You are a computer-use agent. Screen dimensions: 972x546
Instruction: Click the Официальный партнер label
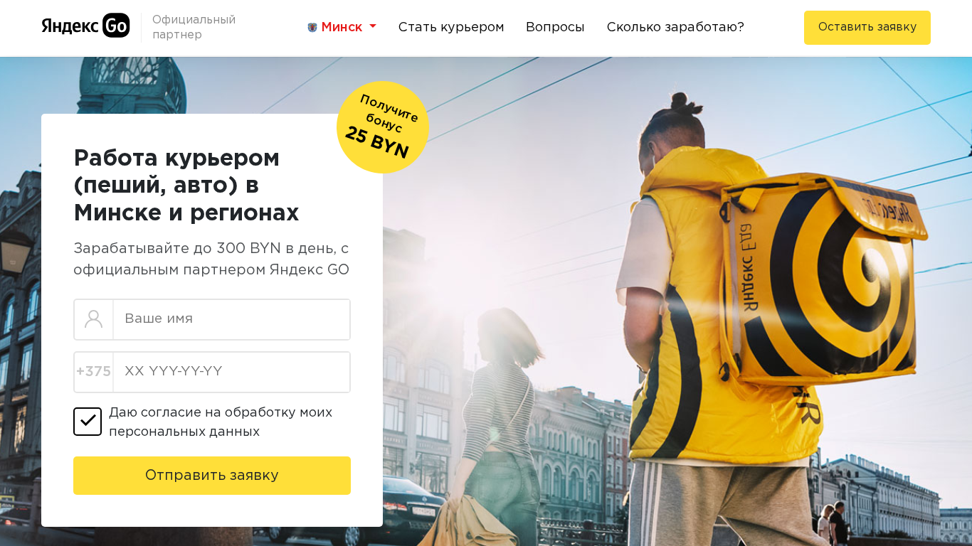pyautogui.click(x=194, y=27)
